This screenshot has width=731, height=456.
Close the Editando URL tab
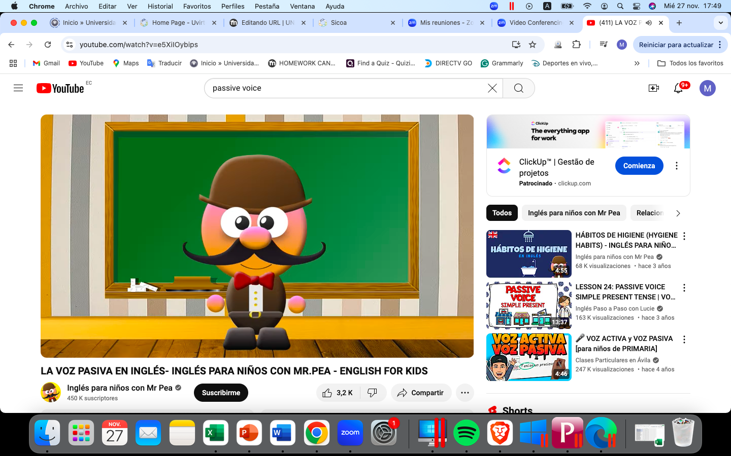click(303, 23)
